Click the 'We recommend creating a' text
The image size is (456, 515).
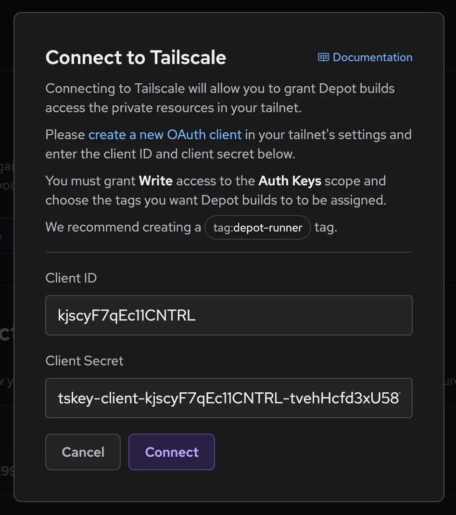(x=123, y=227)
